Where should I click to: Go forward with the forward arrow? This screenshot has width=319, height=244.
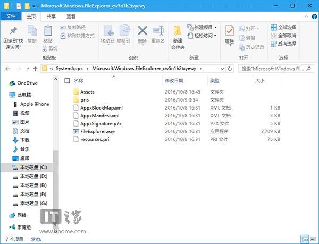pos(19,69)
